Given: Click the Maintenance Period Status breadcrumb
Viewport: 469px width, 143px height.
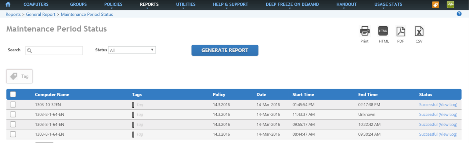Looking at the screenshot, I should pyautogui.click(x=87, y=14).
